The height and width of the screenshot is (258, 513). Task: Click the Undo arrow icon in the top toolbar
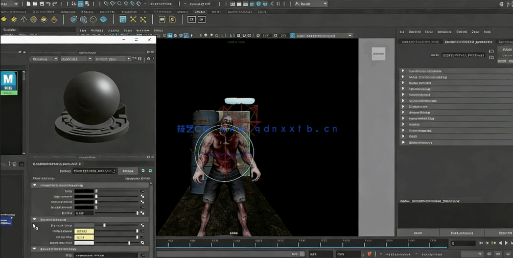tap(49, 4)
